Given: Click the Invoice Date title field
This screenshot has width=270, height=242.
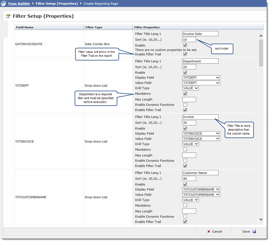Looking at the screenshot, I should click(x=200, y=34).
